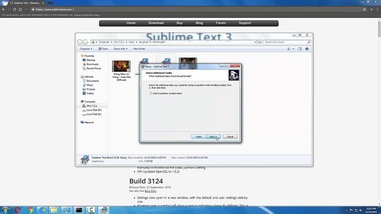381x214 pixels.
Task: Click the Blog Post link under Build 3124
Action: (x=151, y=191)
